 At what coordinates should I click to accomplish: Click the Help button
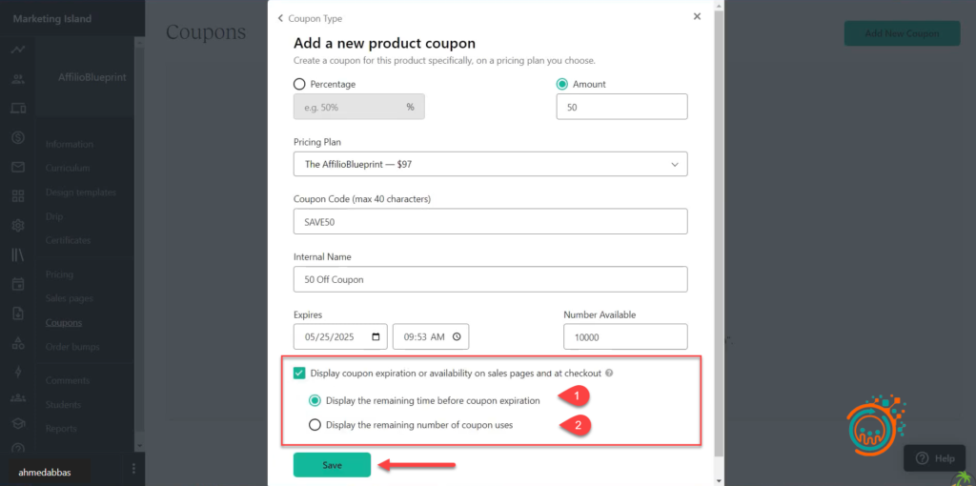coord(934,458)
